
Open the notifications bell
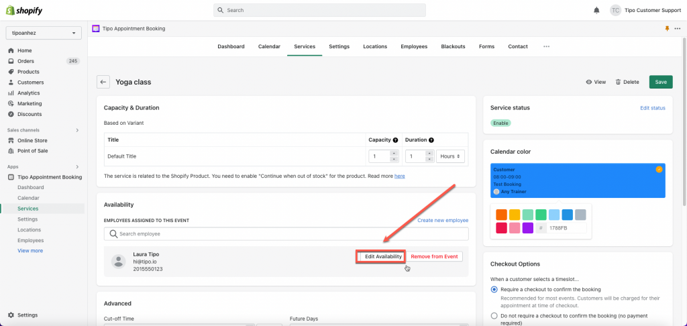click(596, 10)
